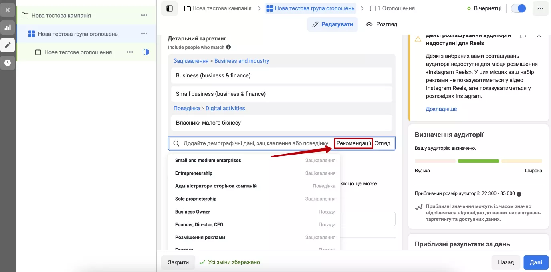Open the top-right more options ellipsis button
The height and width of the screenshot is (272, 551).
(x=541, y=8)
